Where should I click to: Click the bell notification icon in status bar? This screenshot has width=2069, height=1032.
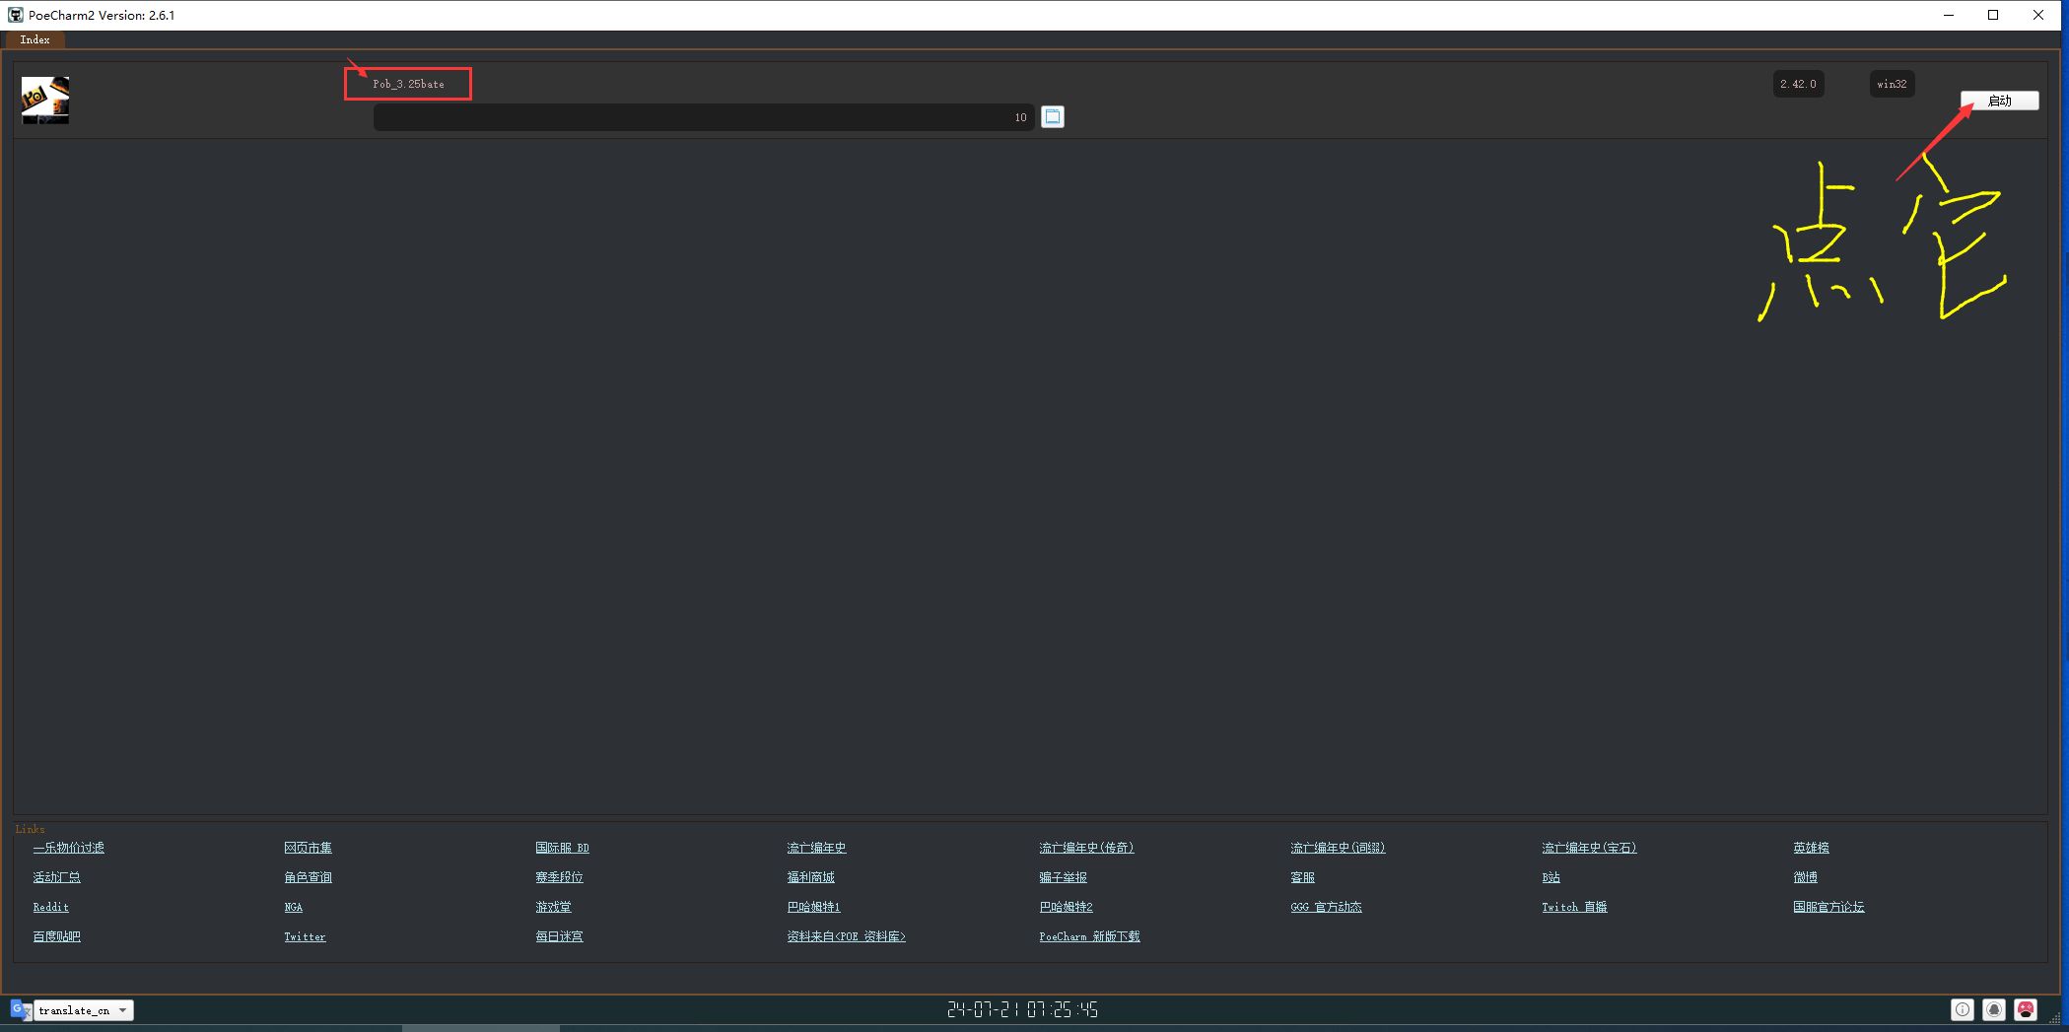(x=1993, y=1009)
